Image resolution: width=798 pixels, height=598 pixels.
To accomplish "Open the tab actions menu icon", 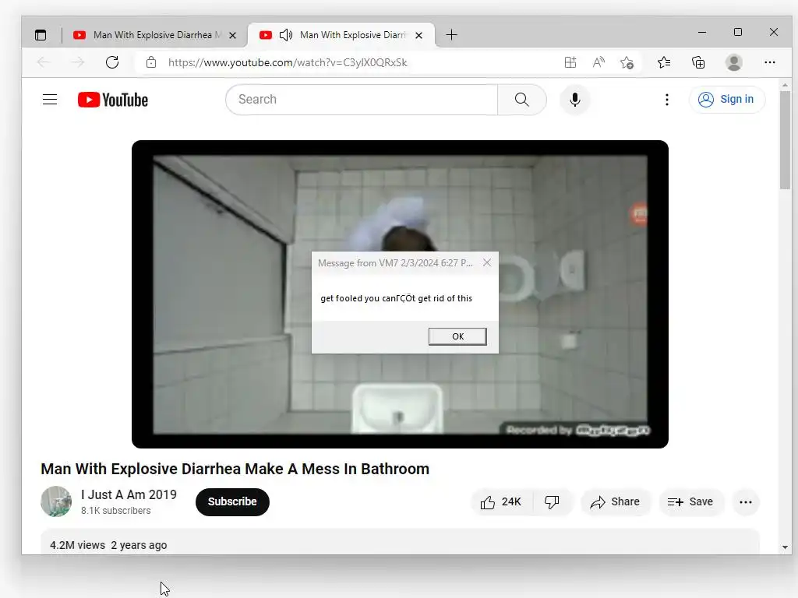I will click(41, 35).
